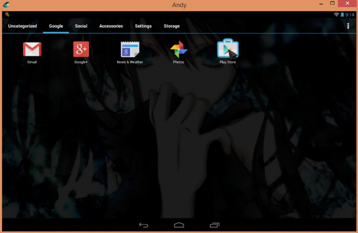Screen dimensions: 358x233
Task: Open the three-dot overflow menu
Action: coord(348,26)
